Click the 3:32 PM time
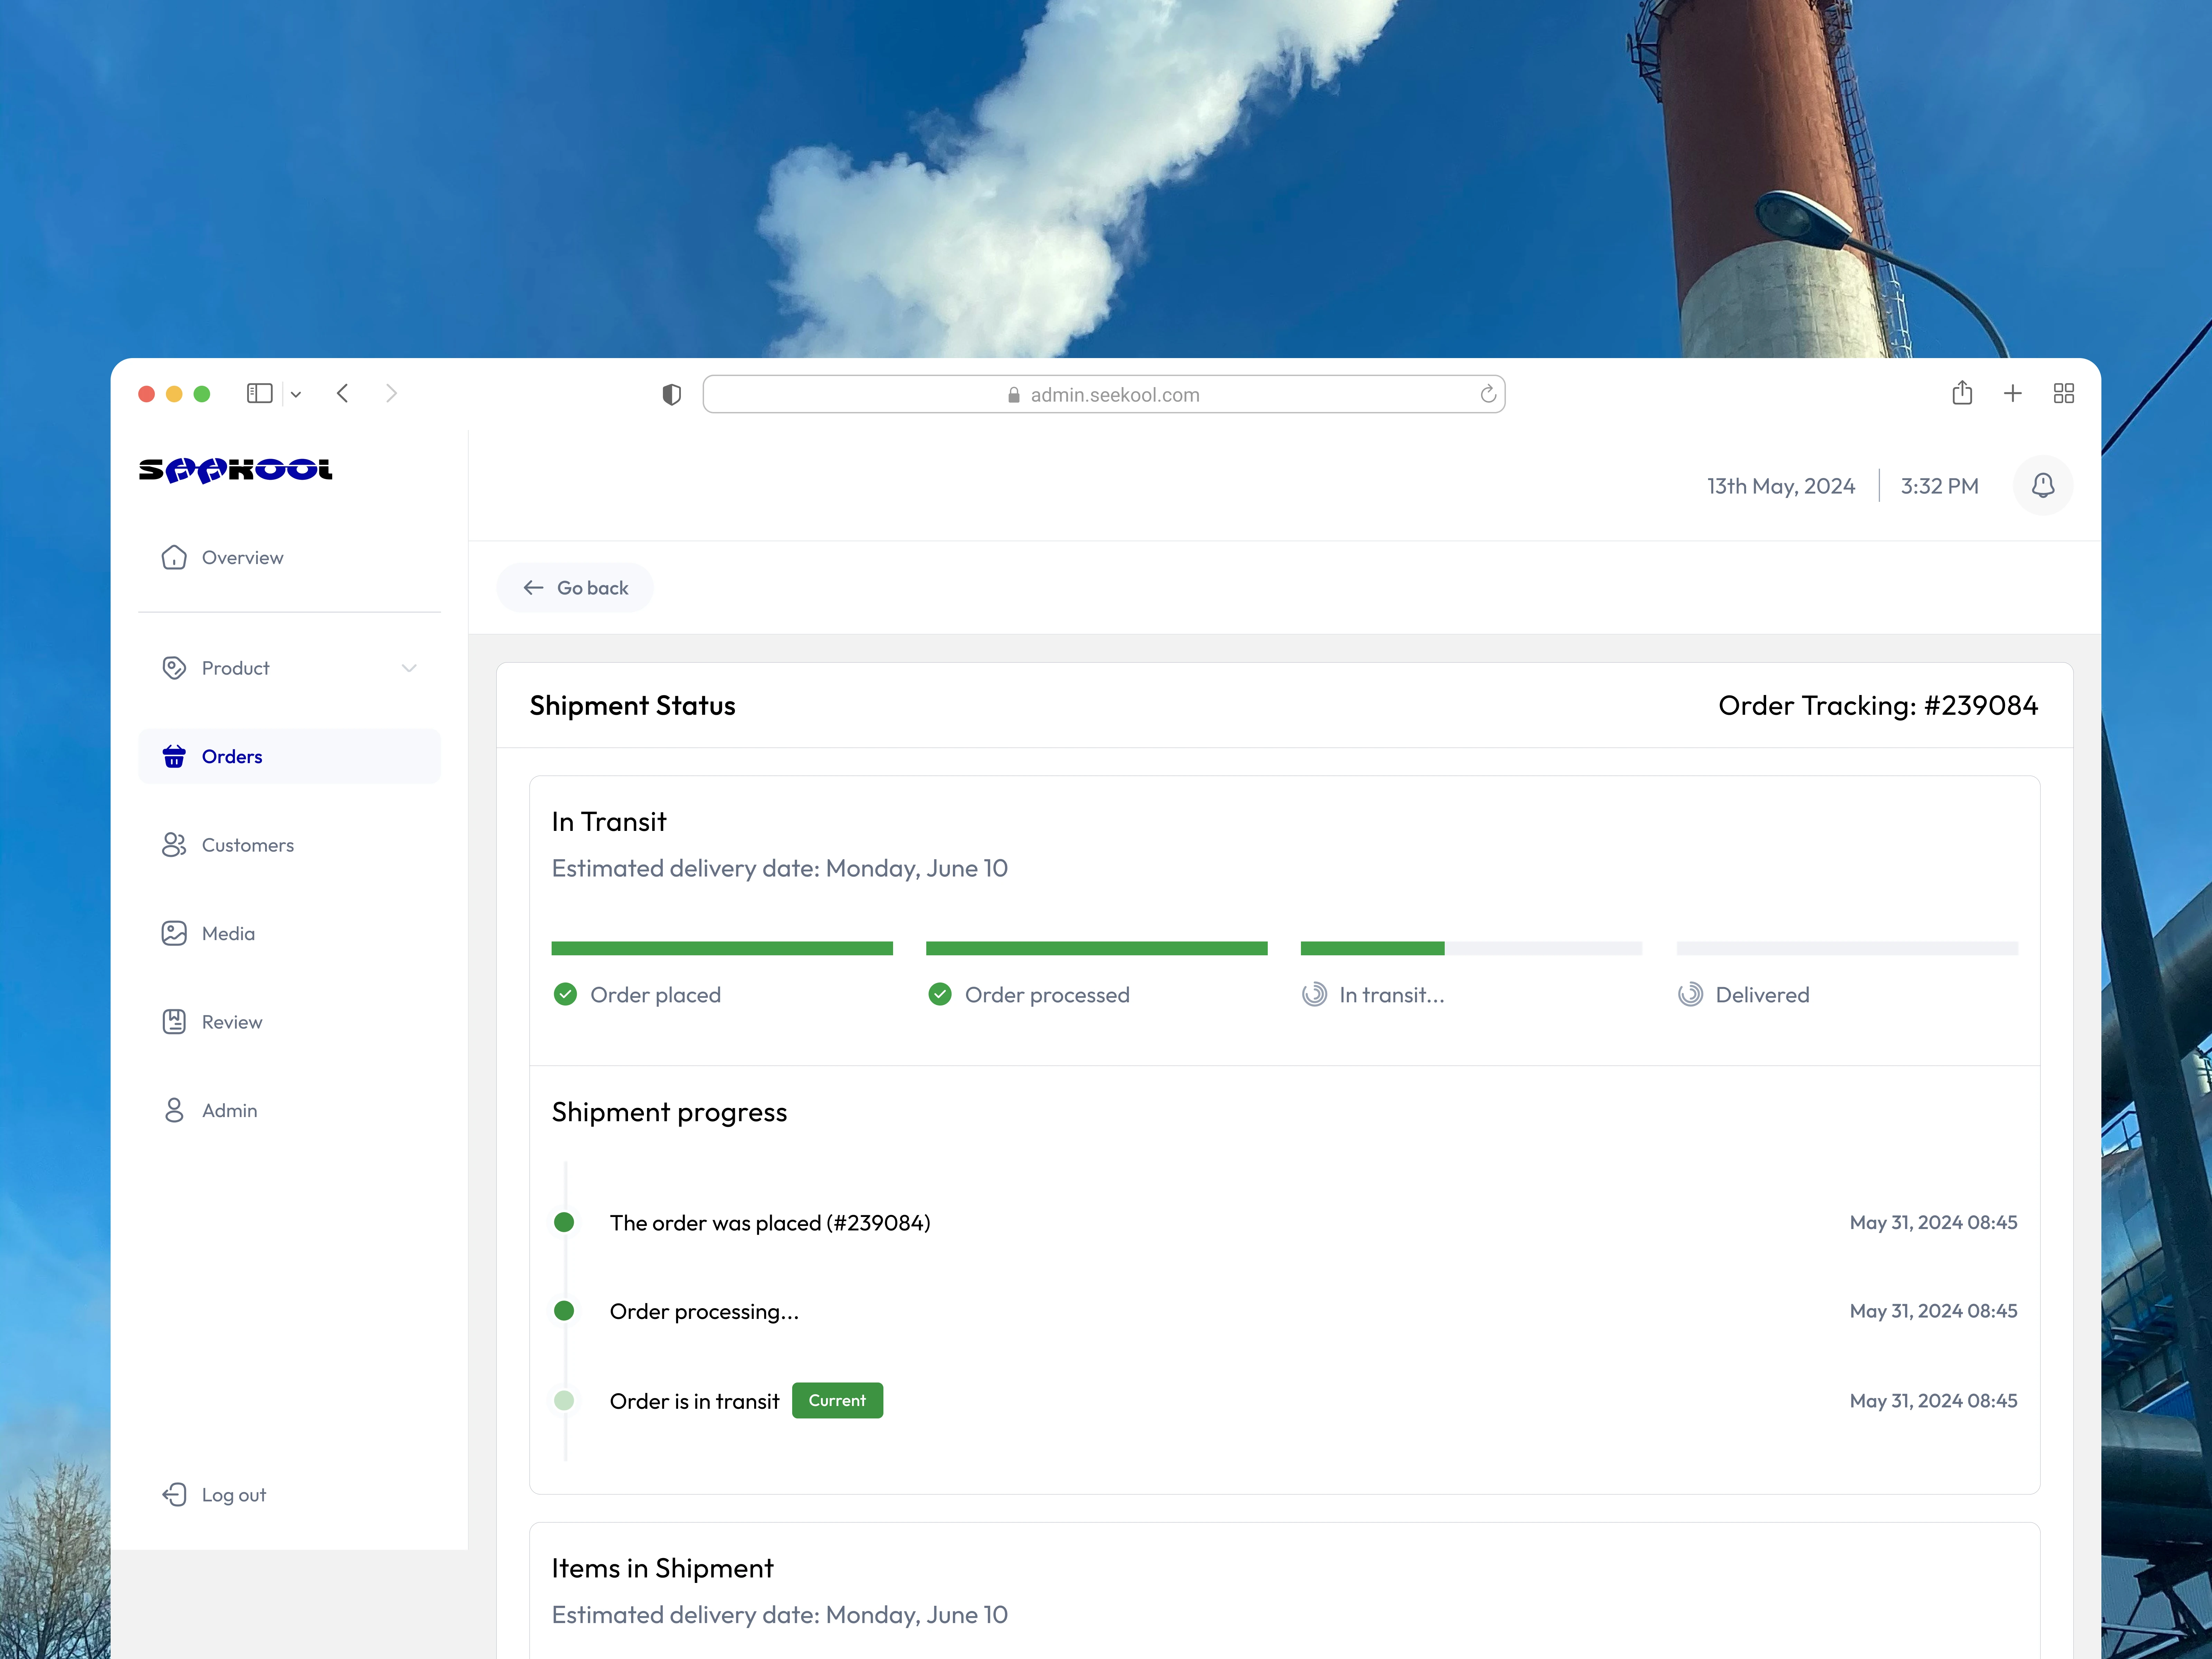Viewport: 2212px width, 1659px height. pyautogui.click(x=1940, y=486)
